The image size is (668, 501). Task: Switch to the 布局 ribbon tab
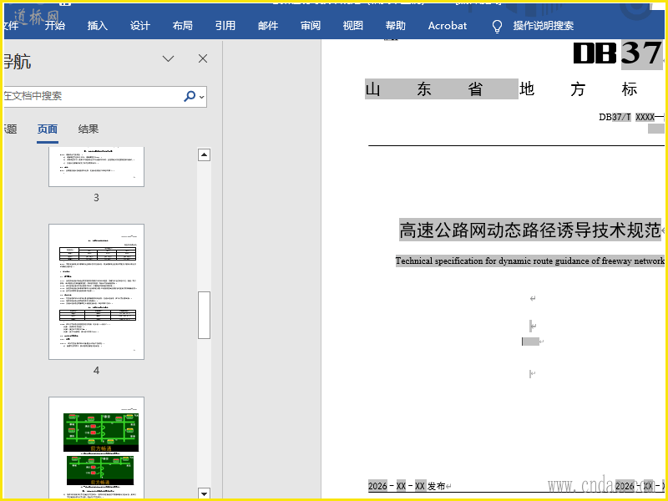(183, 26)
